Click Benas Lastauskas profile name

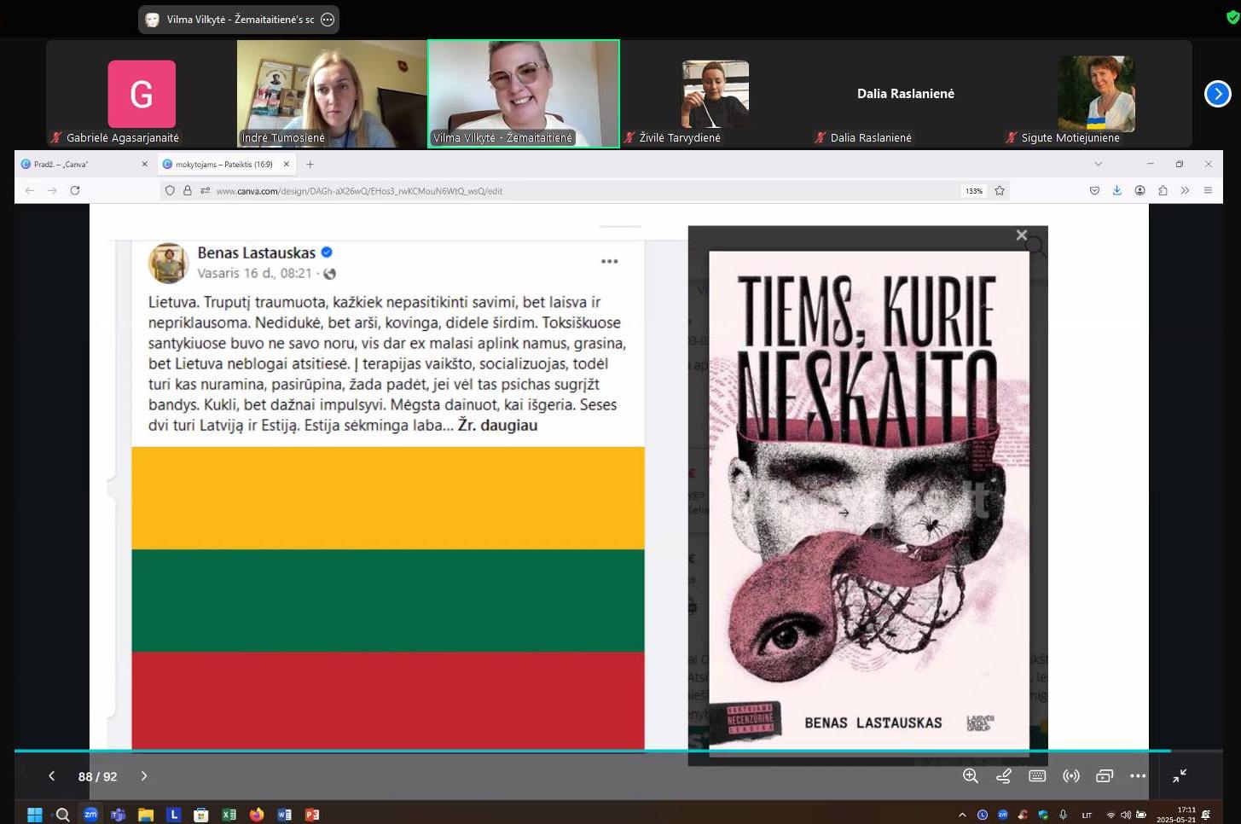click(257, 252)
